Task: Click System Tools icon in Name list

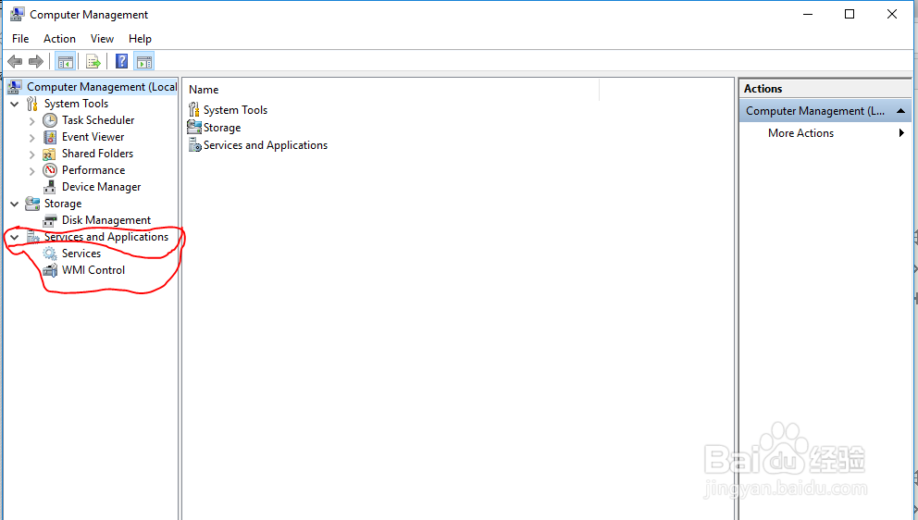Action: (193, 109)
